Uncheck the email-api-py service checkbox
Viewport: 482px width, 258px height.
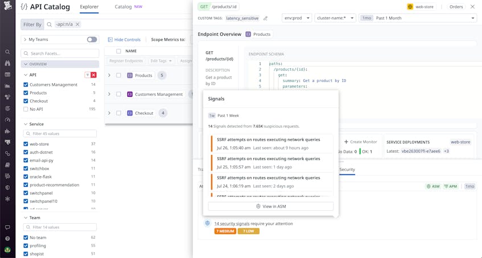coord(26,160)
